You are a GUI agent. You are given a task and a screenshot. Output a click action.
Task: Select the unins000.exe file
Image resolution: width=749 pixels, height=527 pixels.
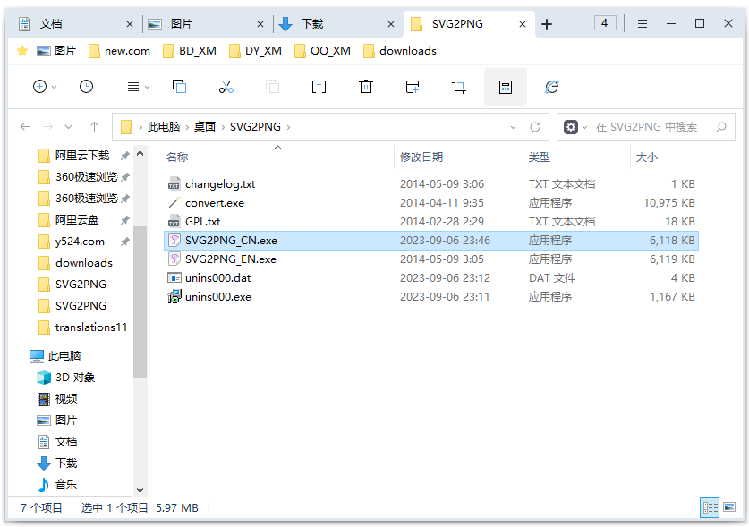(x=430, y=297)
